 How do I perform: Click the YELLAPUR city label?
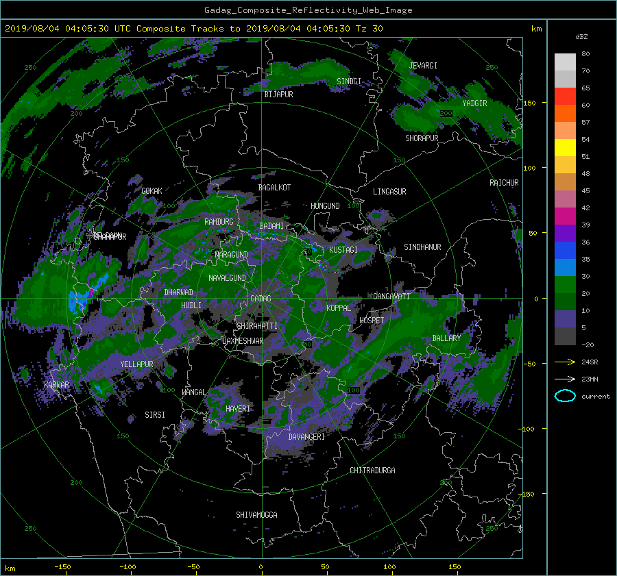pyautogui.click(x=136, y=364)
